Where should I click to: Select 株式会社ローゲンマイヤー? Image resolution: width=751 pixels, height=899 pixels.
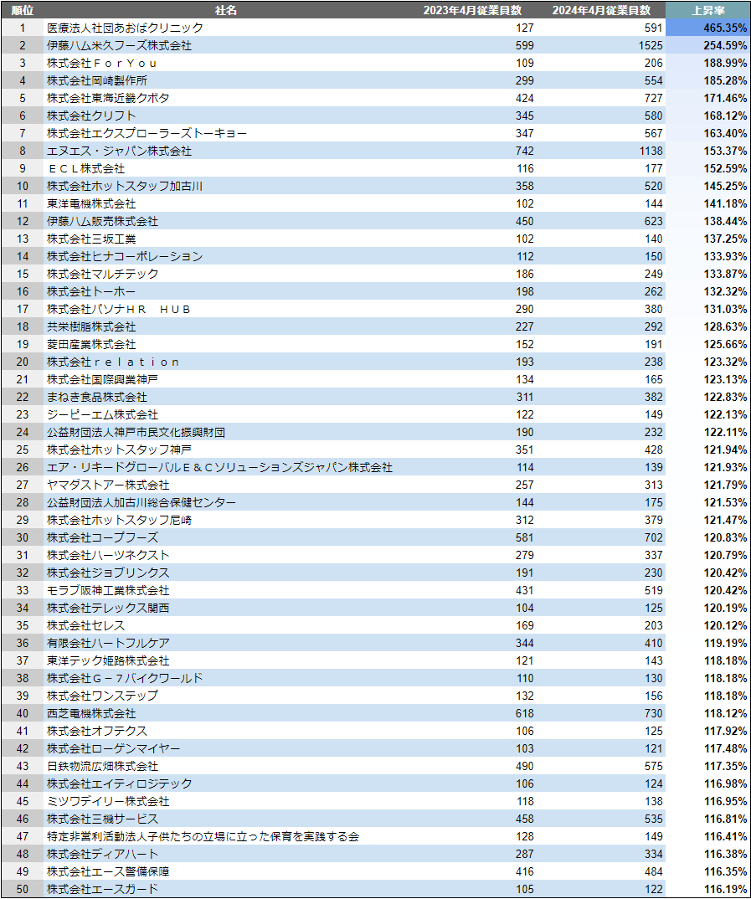coord(114,748)
